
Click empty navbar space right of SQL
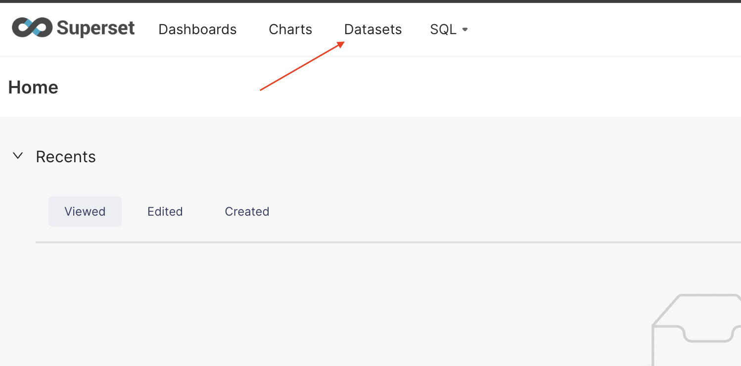click(x=594, y=30)
